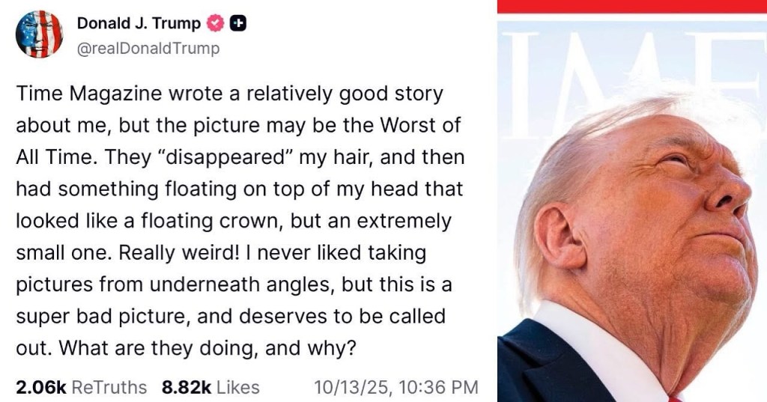Click the red bar atop the cover image

631,7
